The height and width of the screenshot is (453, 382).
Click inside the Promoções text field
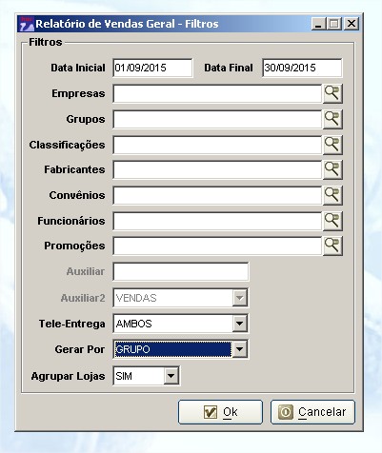click(x=217, y=246)
